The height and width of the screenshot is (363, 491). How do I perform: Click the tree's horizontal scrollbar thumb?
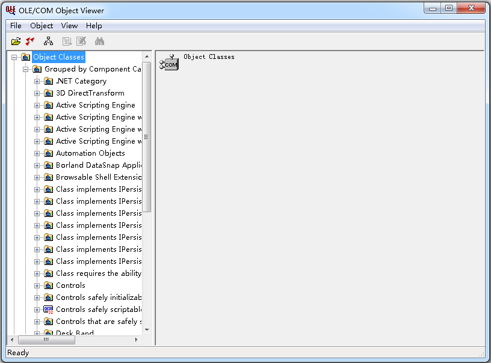pyautogui.click(x=46, y=340)
